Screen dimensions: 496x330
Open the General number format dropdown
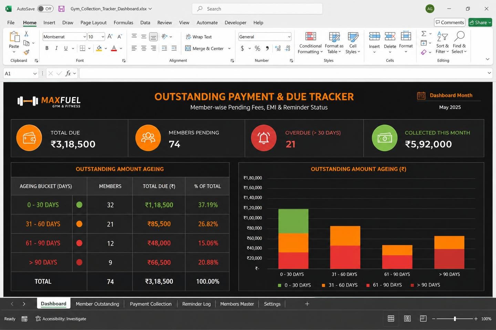pyautogui.click(x=289, y=37)
